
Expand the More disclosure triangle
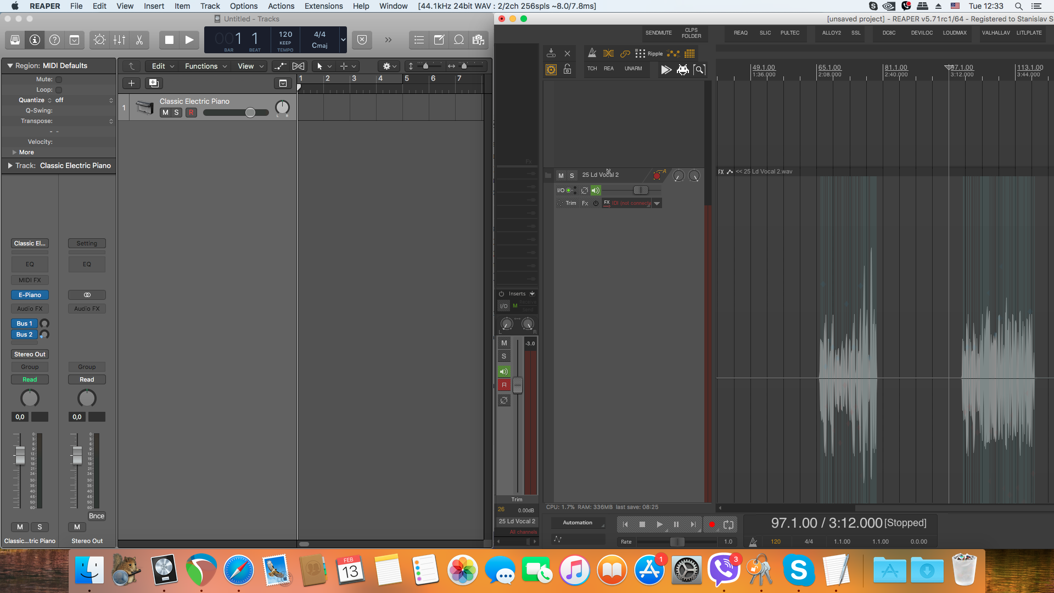(x=14, y=152)
